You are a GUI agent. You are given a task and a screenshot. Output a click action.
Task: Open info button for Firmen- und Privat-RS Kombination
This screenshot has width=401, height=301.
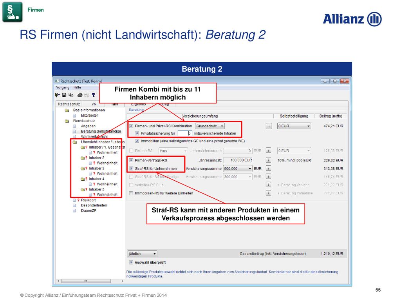tap(269, 126)
